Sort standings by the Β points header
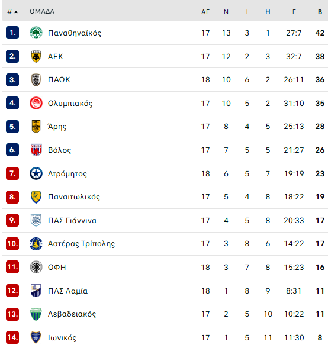Screen dimensions: 328x348 tap(320, 12)
